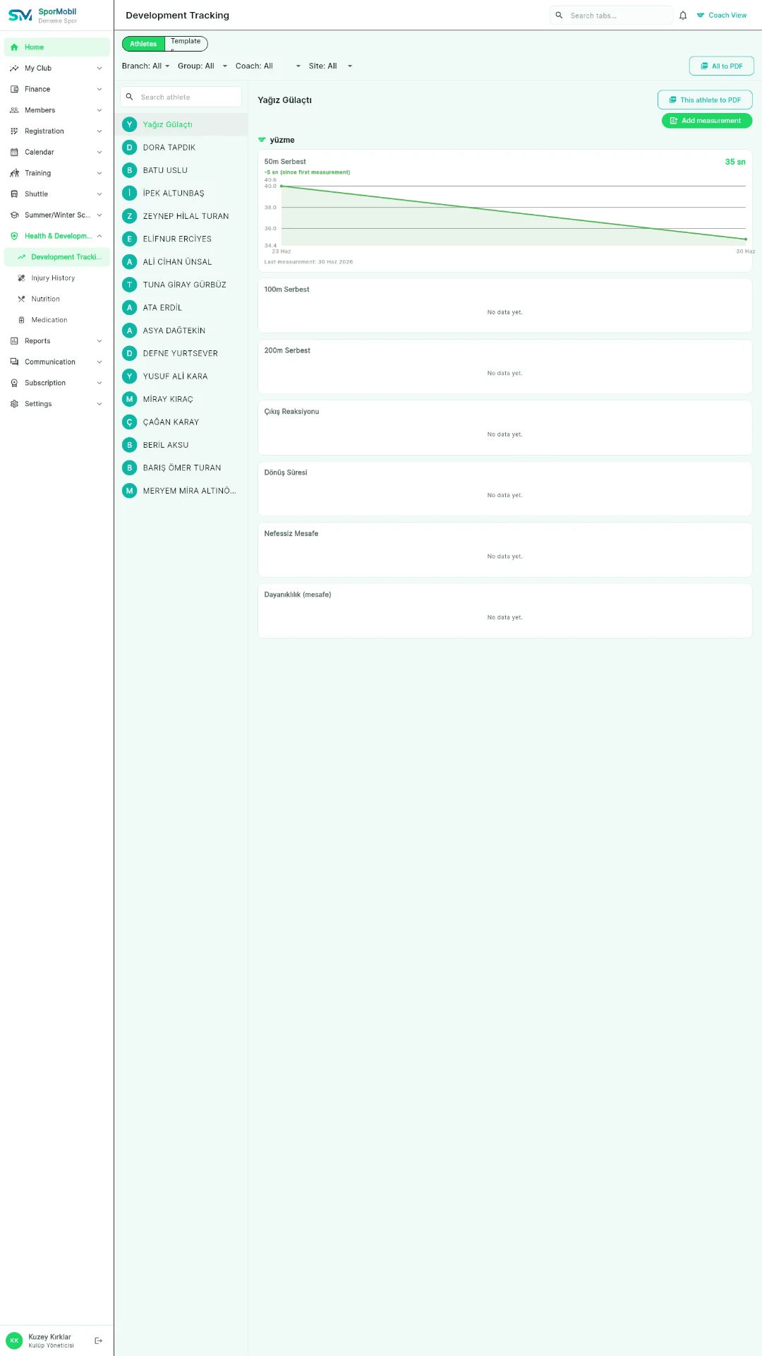This screenshot has height=1356, width=762.
Task: Select athlete Yağız Gülaçtı in list
Action: coord(181,124)
